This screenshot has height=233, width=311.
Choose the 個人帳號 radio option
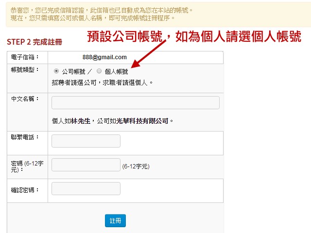99,71
